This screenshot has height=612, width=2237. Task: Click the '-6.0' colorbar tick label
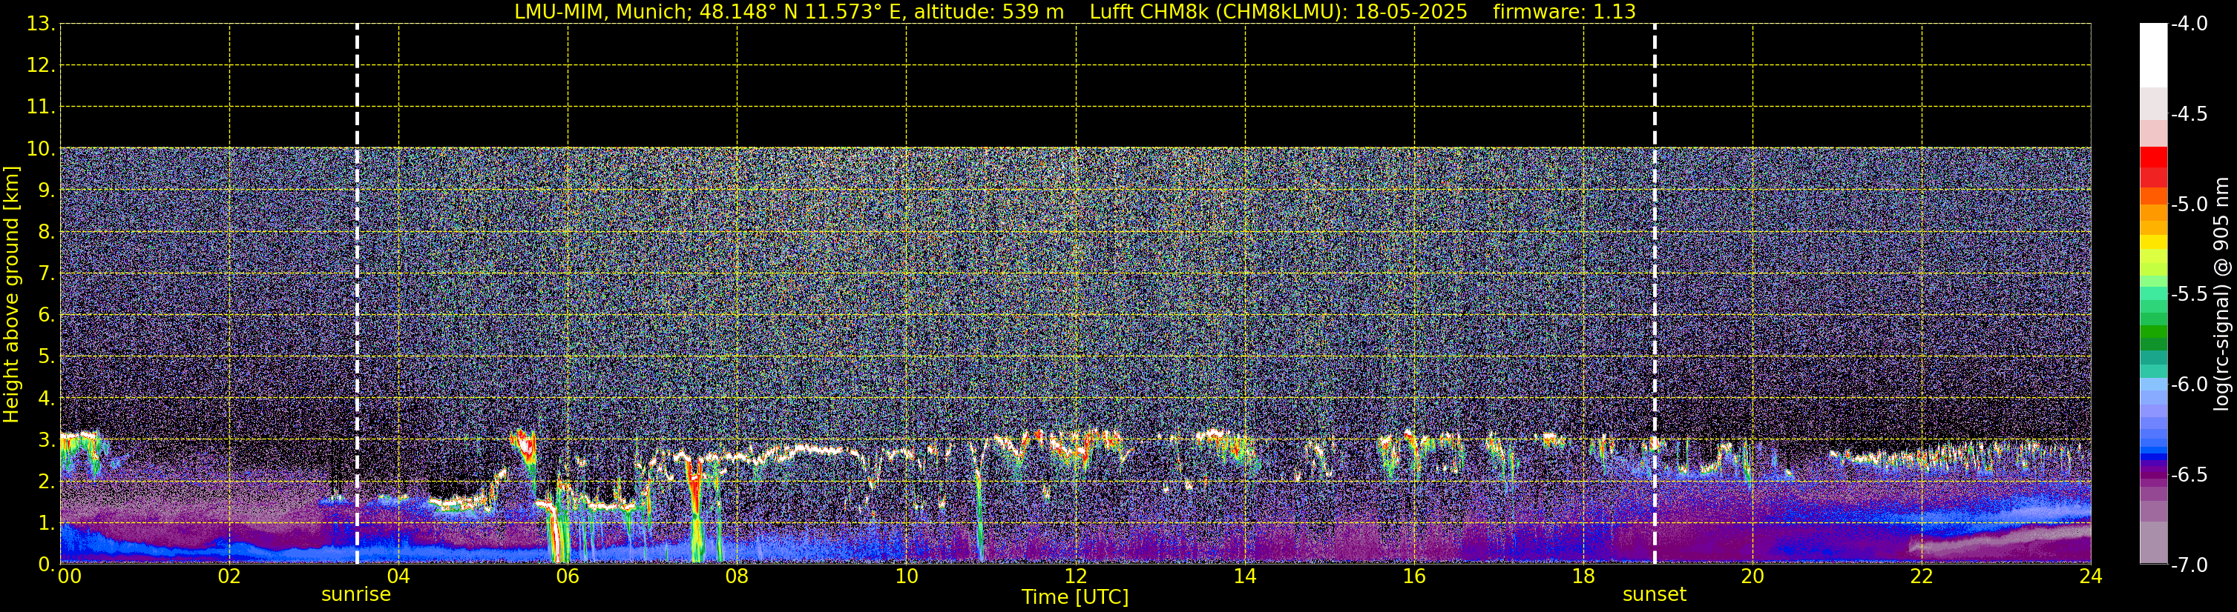point(2188,385)
